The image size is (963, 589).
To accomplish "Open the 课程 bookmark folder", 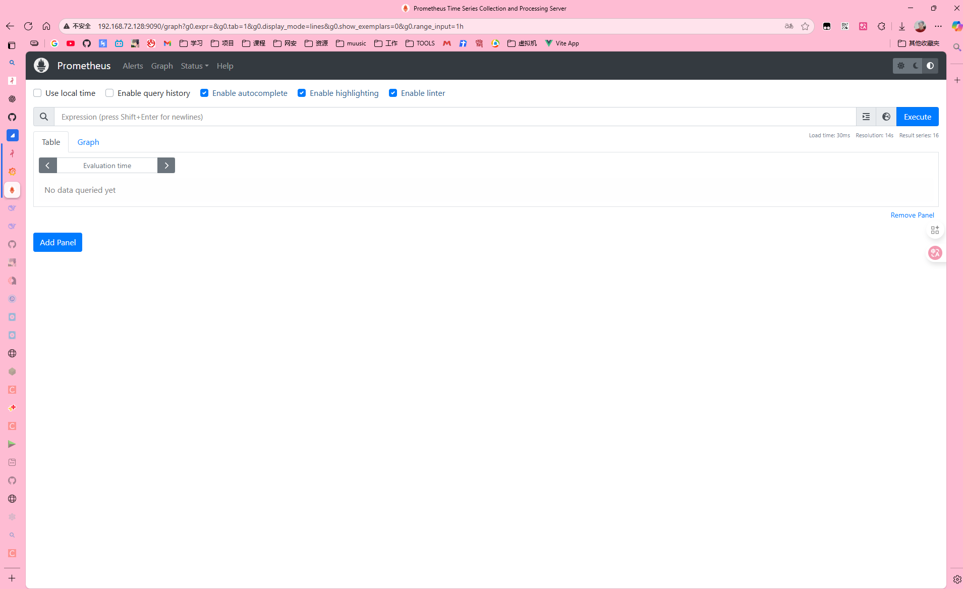I will click(254, 43).
